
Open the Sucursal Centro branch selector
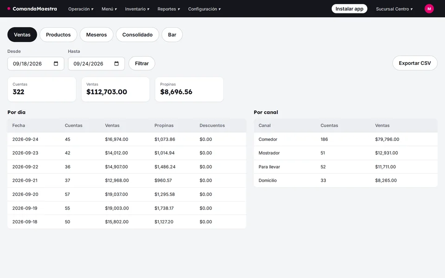(394, 9)
